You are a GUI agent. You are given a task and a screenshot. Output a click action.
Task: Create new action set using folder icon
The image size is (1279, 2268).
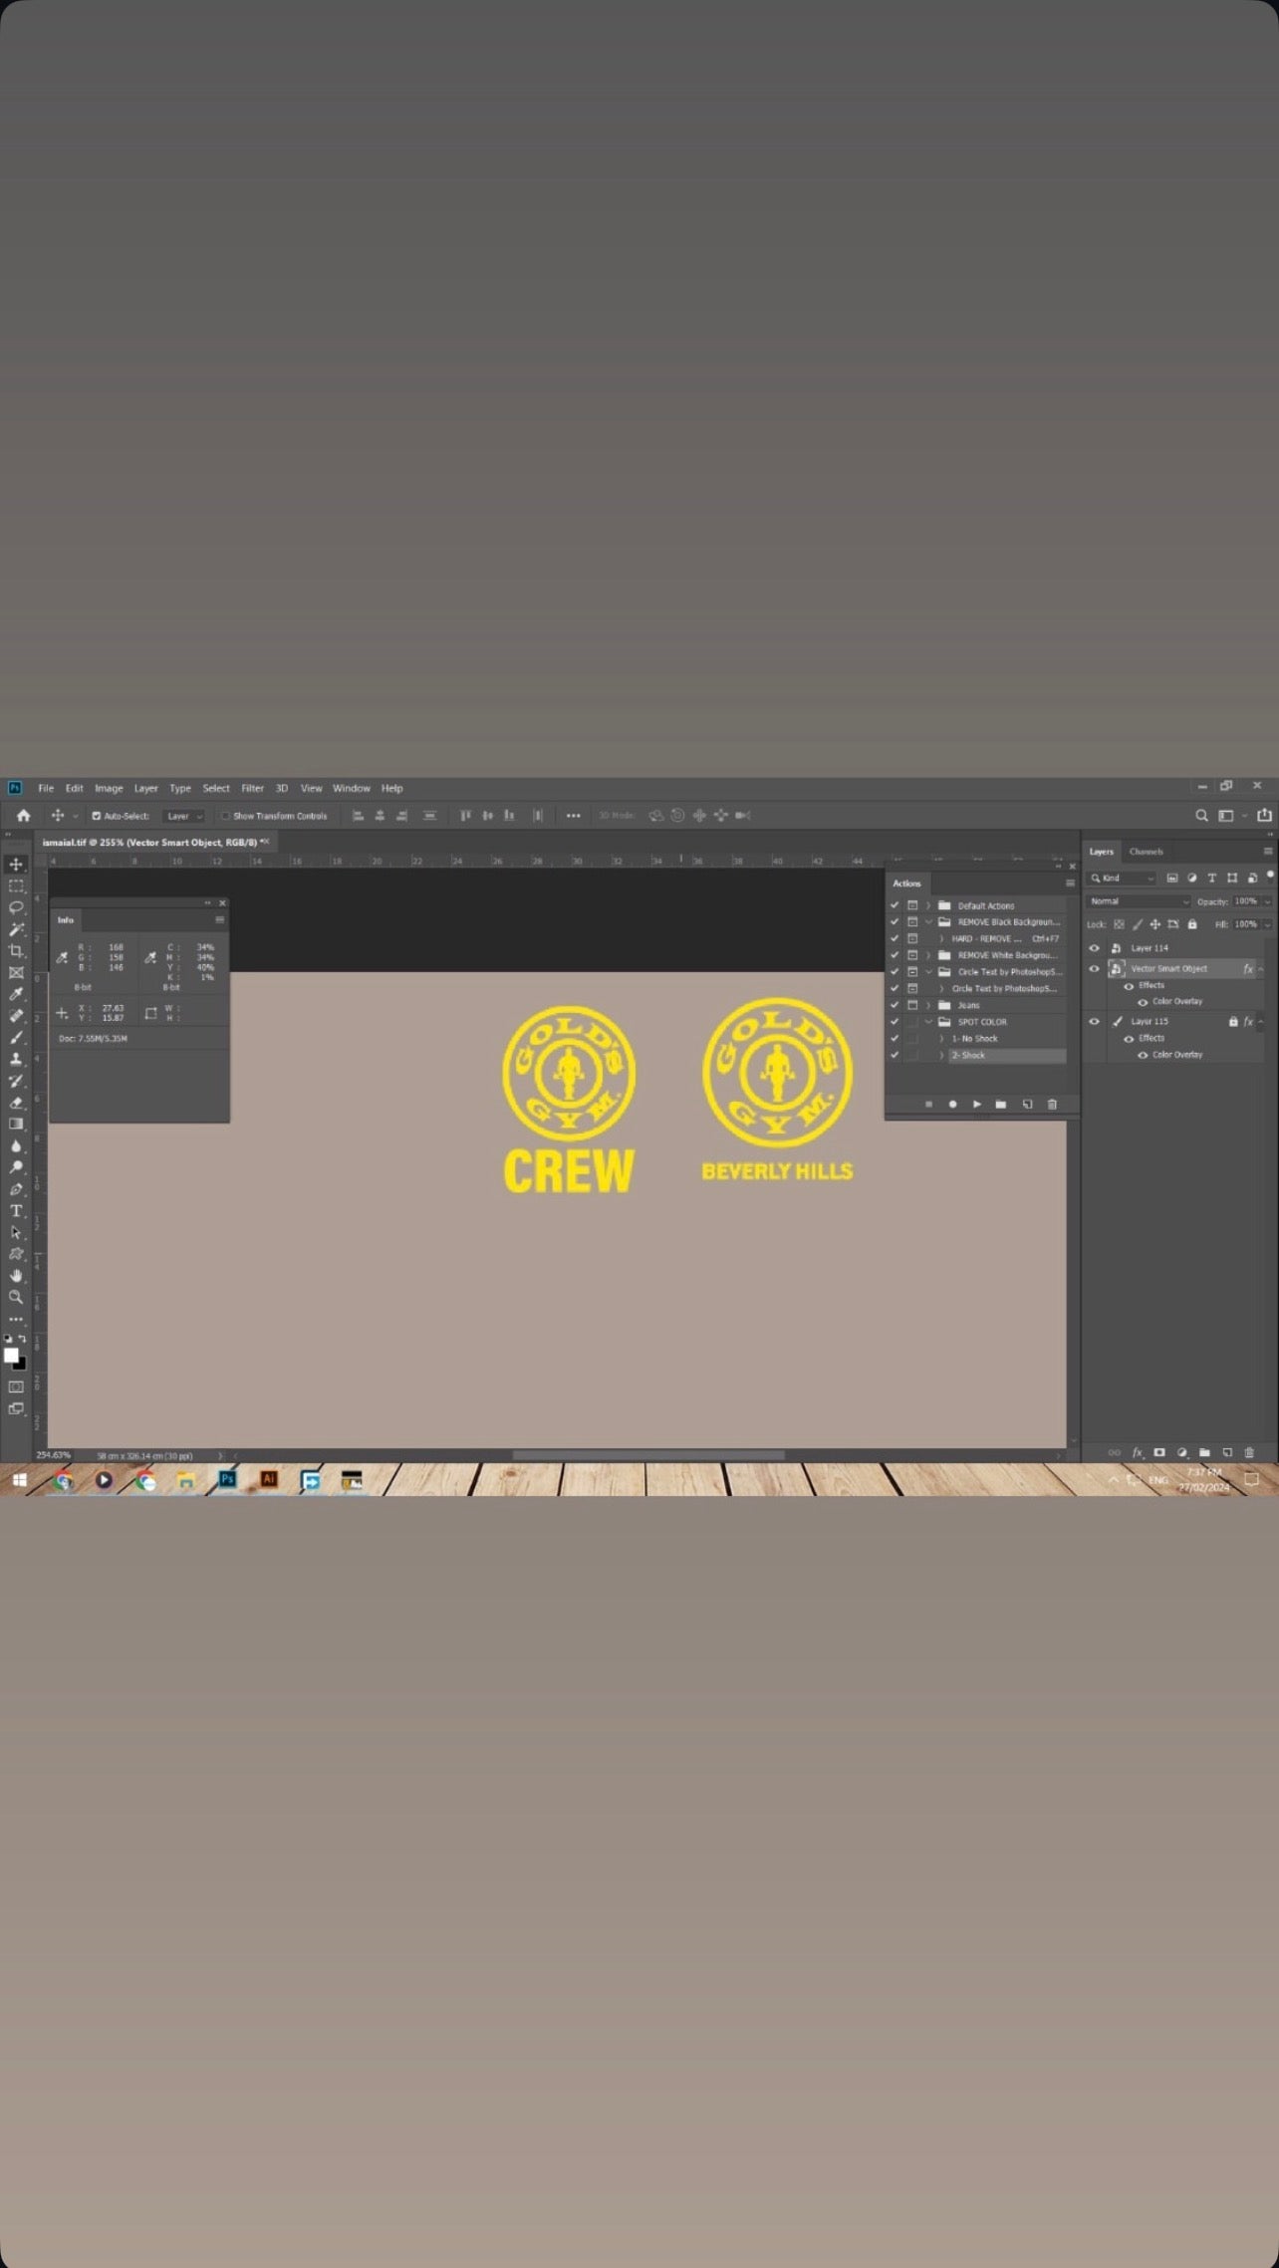click(x=1001, y=1104)
